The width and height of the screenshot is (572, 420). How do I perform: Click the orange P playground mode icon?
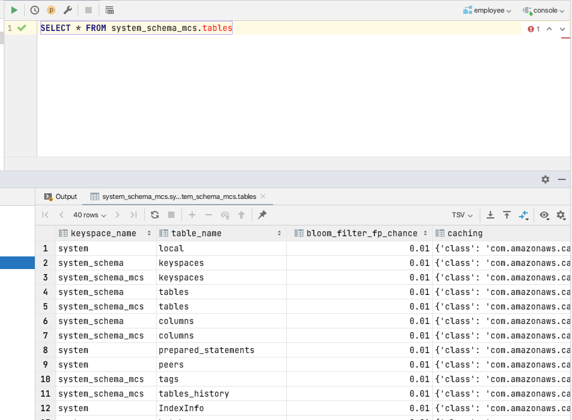[51, 10]
